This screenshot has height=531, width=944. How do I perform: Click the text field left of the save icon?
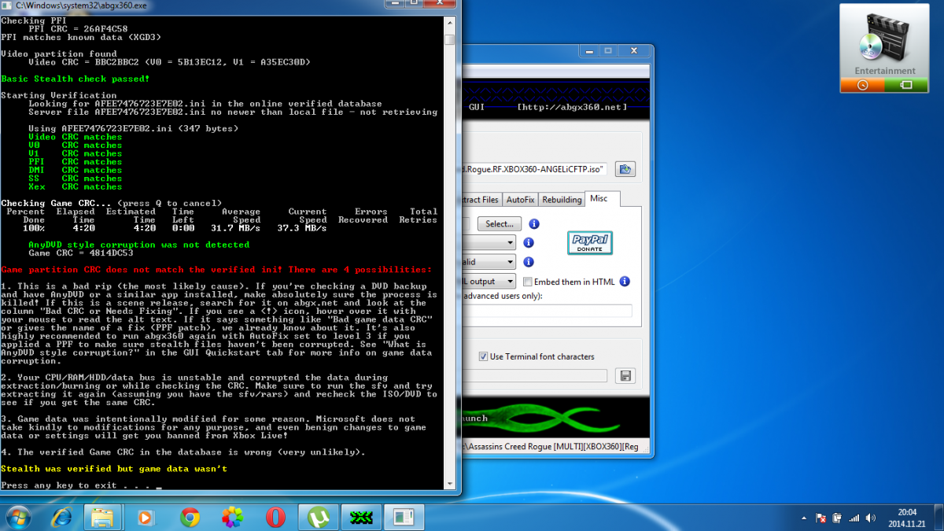[x=535, y=376]
